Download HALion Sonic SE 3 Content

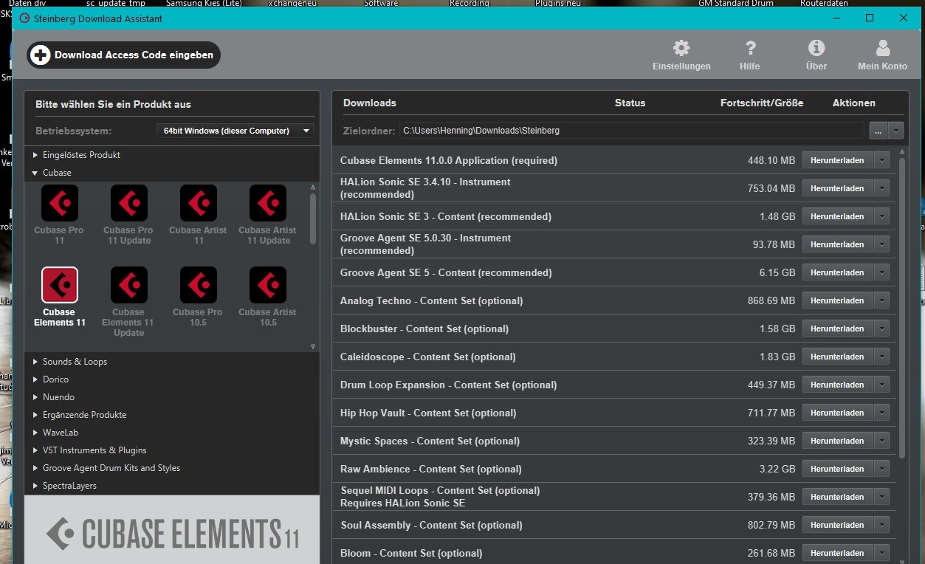[x=837, y=216]
